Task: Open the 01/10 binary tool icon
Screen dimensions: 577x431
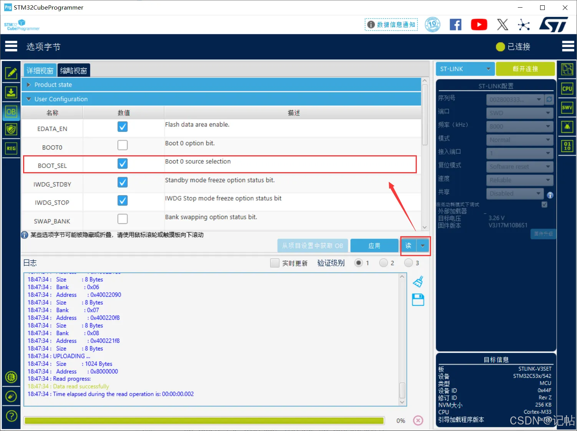Action: [x=567, y=146]
